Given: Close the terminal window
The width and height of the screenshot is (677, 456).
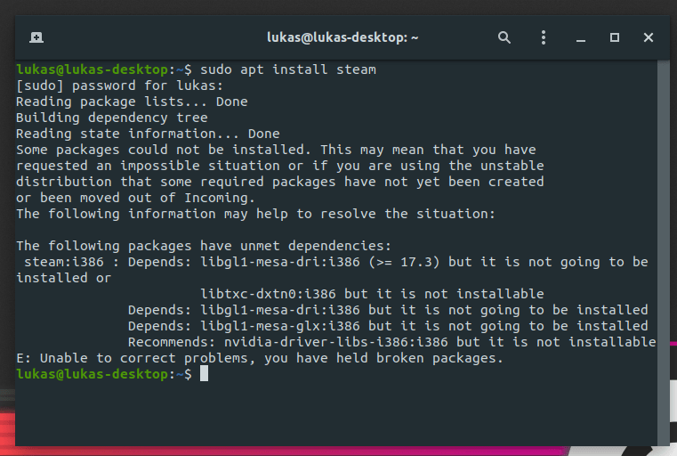Looking at the screenshot, I should (648, 37).
